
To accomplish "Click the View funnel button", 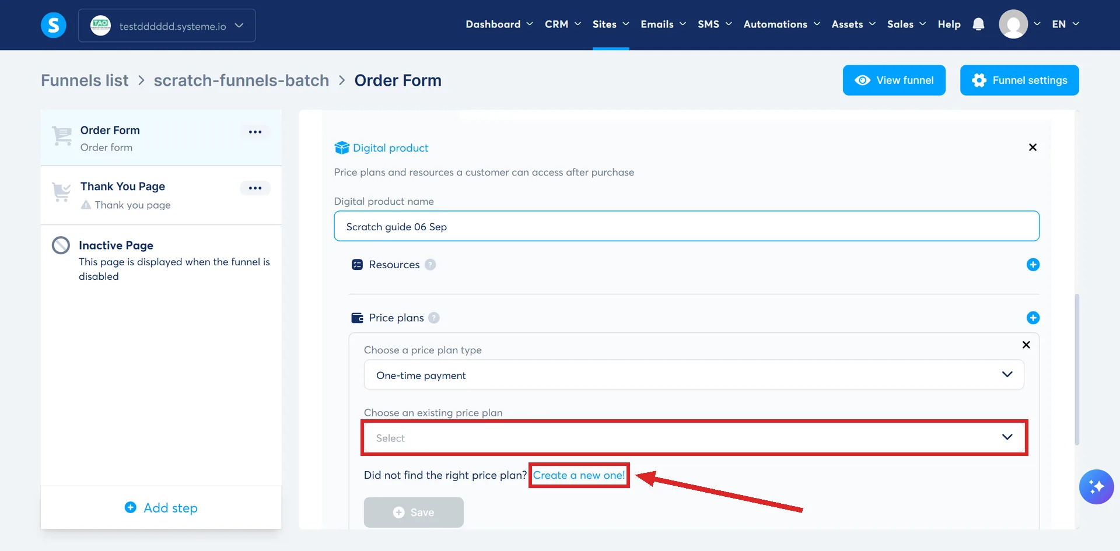I will tap(894, 80).
